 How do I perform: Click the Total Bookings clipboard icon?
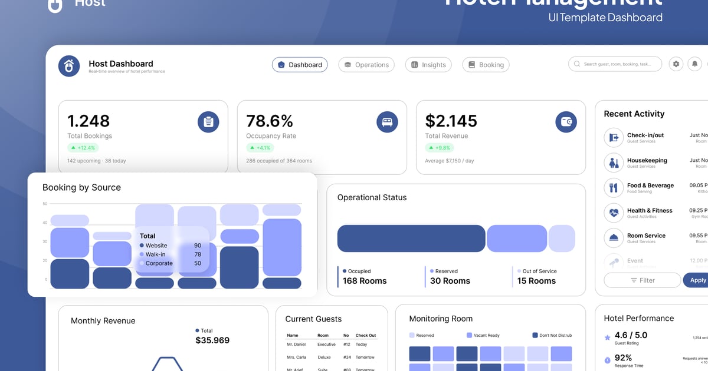tap(208, 122)
